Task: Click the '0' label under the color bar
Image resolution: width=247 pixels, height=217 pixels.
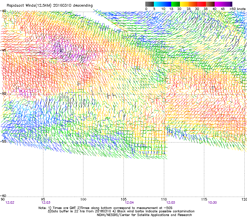Action: pyautogui.click(x=146, y=9)
